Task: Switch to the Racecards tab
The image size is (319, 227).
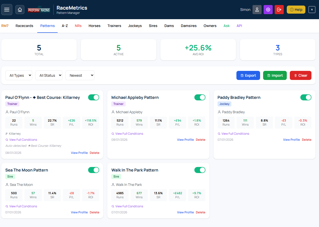Action: click(x=24, y=26)
